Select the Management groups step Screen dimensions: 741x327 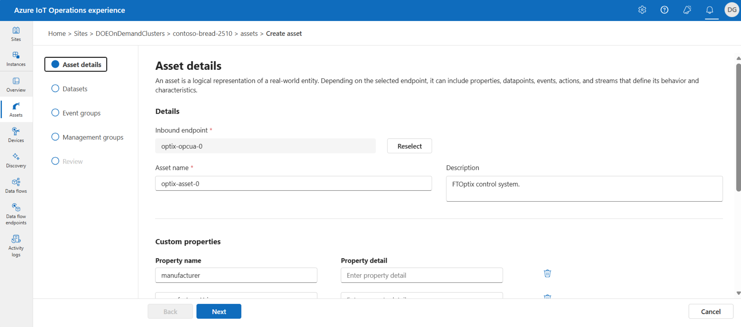[x=87, y=137]
